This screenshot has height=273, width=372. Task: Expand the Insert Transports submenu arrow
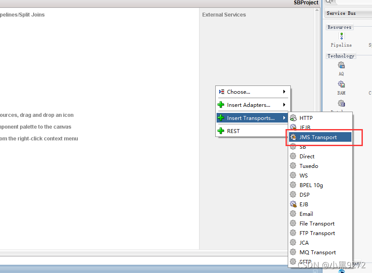[x=284, y=118]
